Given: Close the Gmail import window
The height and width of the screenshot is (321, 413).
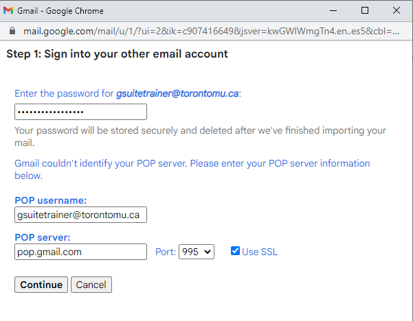Looking at the screenshot, I should click(397, 10).
